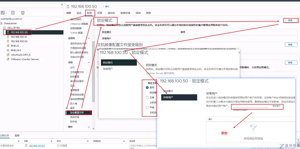
Task: Select 锁定模式 item in the back dialog
Action: point(119,62)
